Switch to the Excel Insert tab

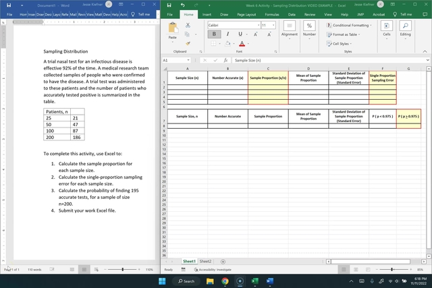207,14
